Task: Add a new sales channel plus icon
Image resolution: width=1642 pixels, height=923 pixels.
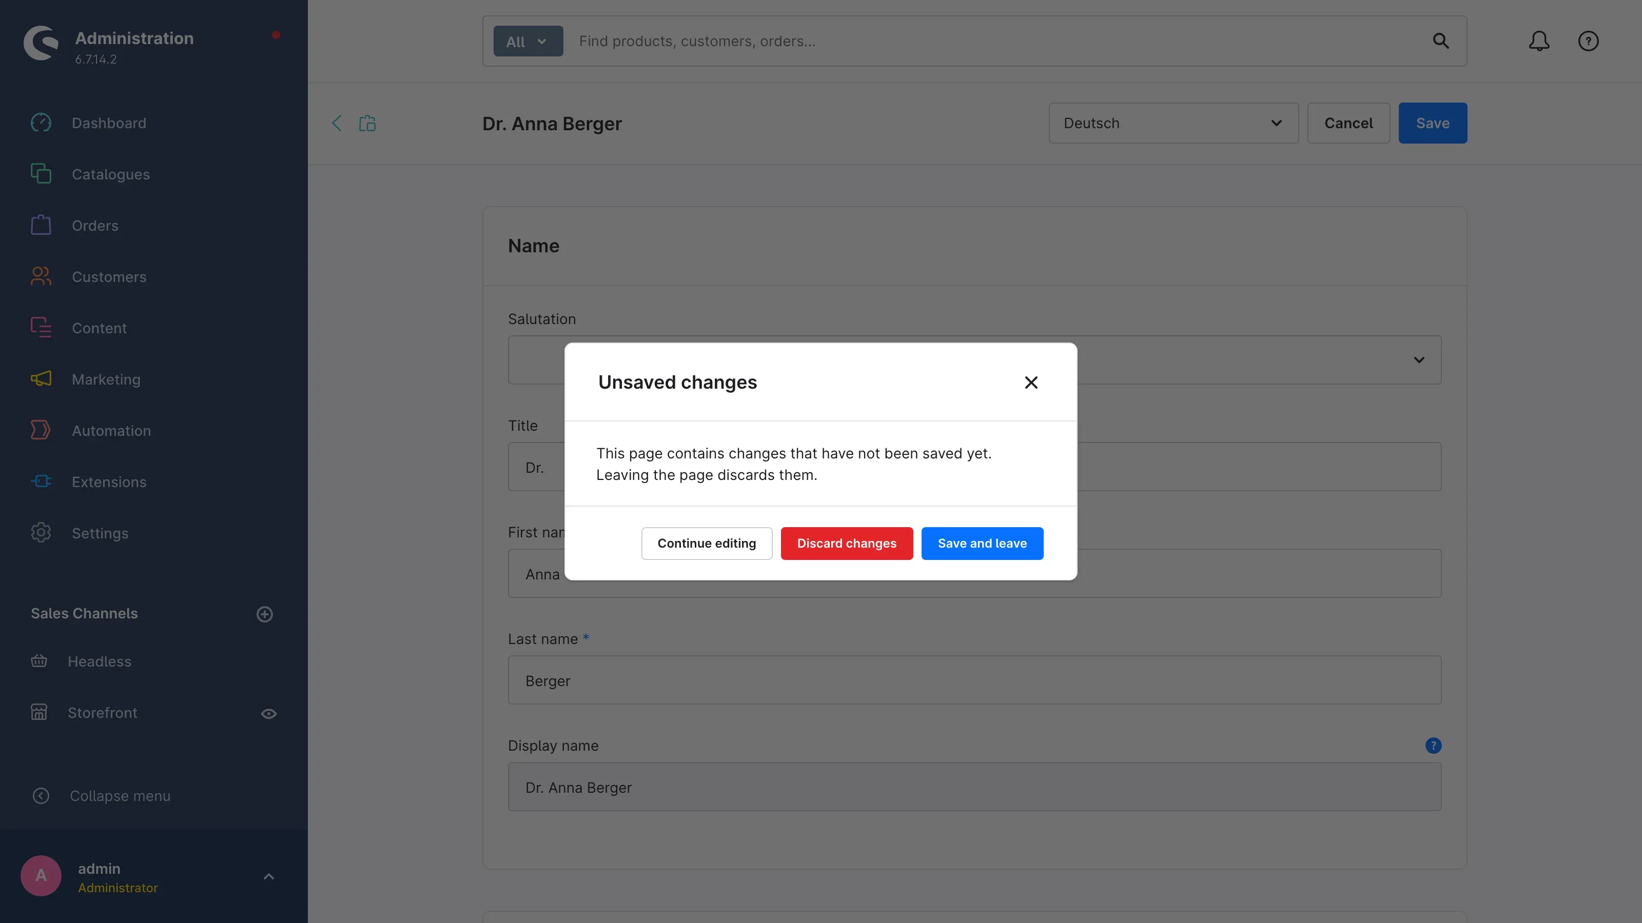Action: 265,614
